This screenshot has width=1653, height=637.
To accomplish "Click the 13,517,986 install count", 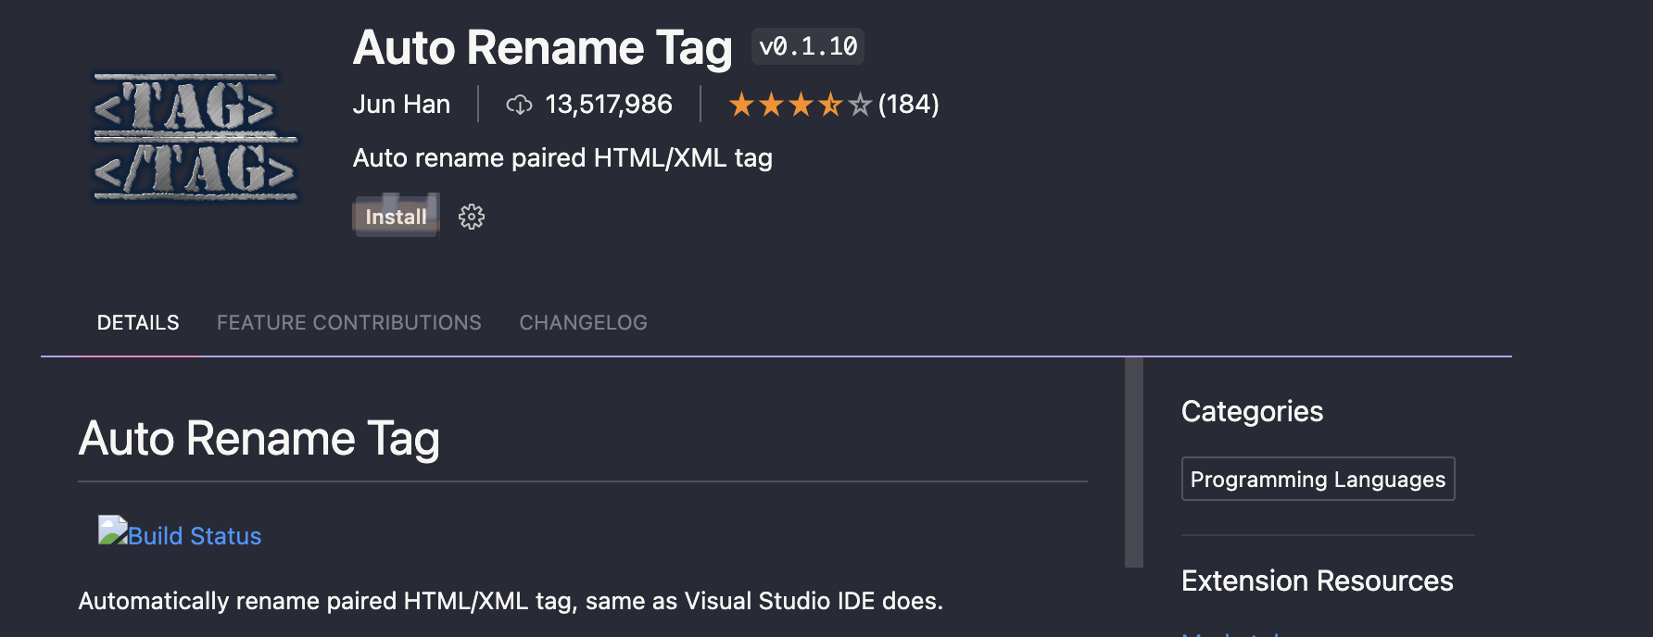I will (x=609, y=105).
